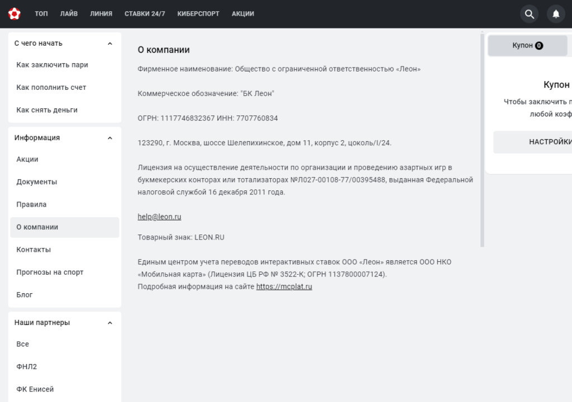This screenshot has height=402, width=572.
Task: Open 'Прогнозы на спорт' sidebar item
Action: (65, 272)
